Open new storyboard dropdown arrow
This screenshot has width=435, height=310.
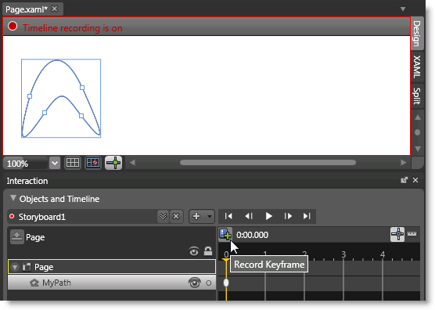point(210,216)
